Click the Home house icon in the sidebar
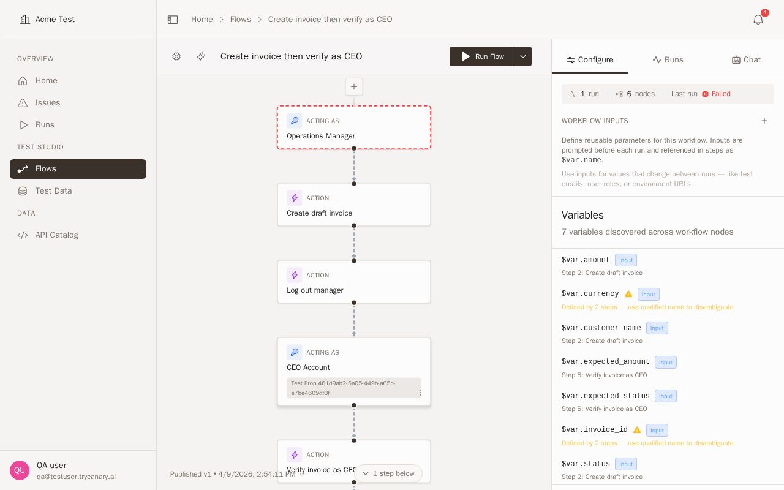Image resolution: width=784 pixels, height=490 pixels. tap(23, 81)
